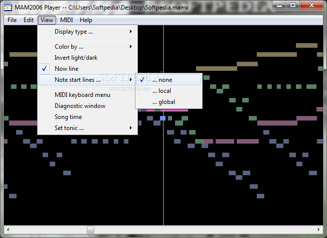
Task: Open the Note start lines submenu
Action: pos(88,80)
